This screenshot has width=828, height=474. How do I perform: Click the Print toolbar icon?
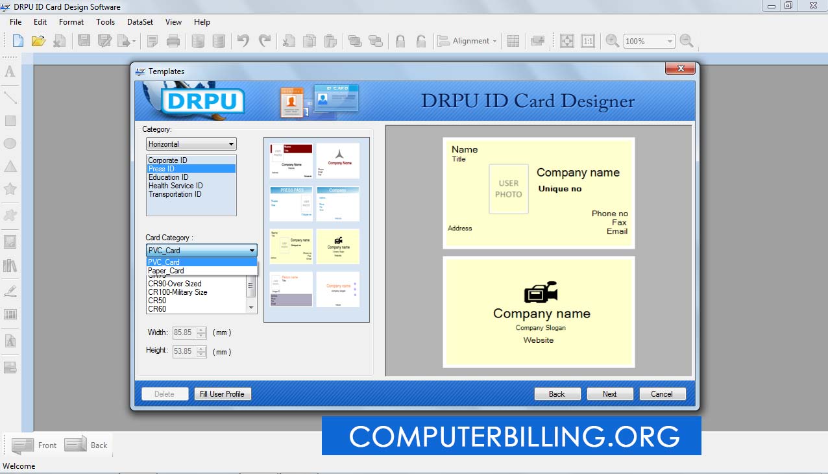point(173,41)
